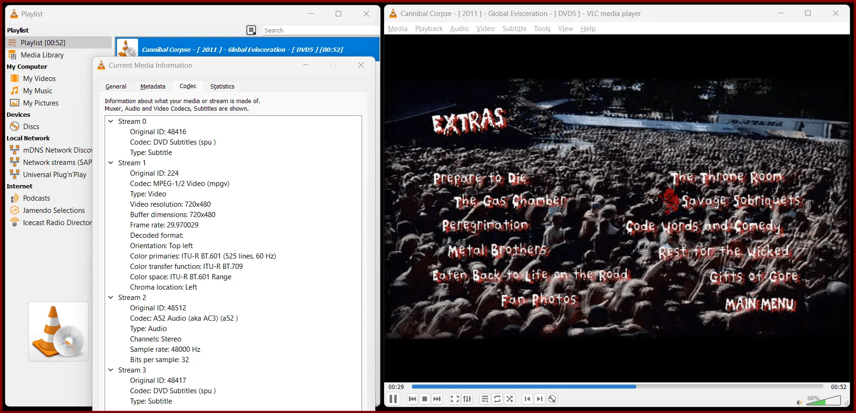Seek in the playback progress bar
The image size is (856, 413).
coord(617,387)
